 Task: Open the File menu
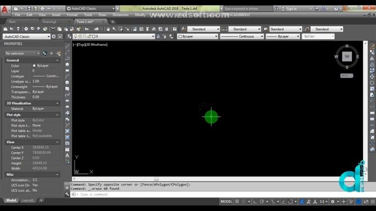coord(18,15)
